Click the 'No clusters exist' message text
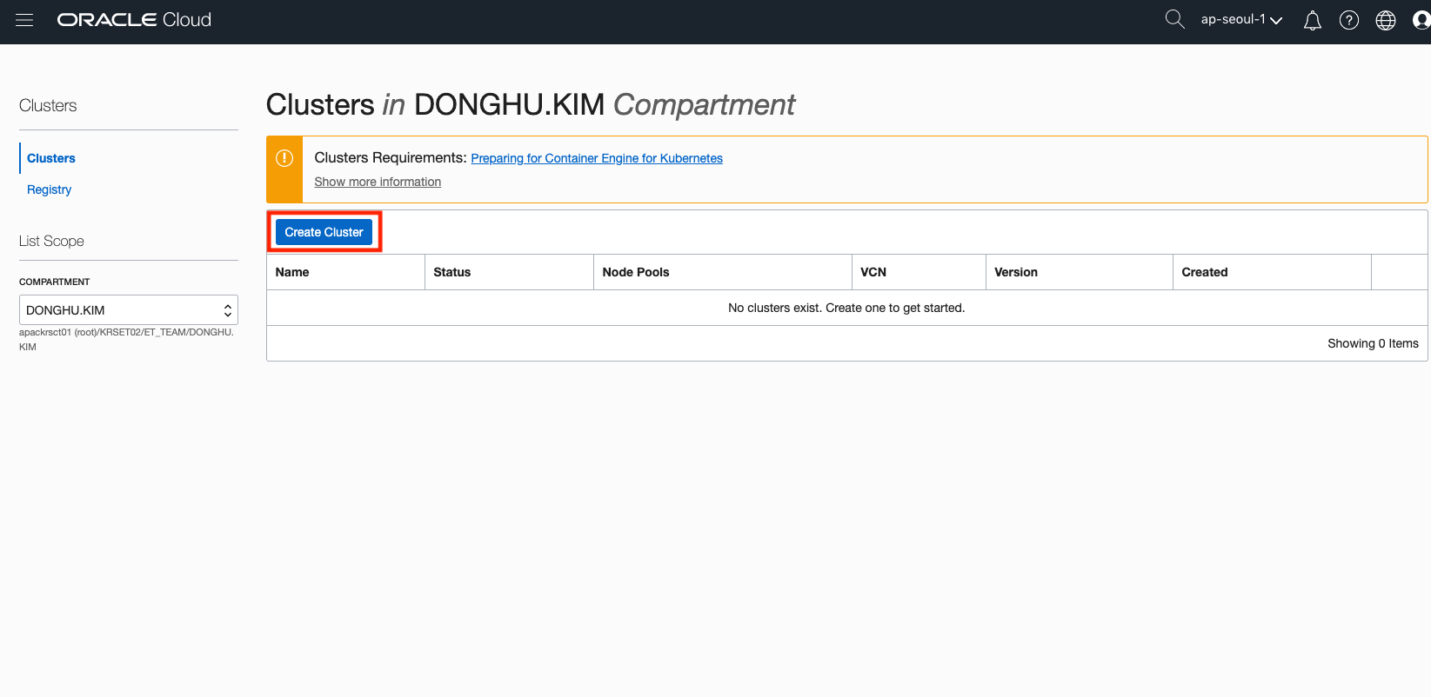The height and width of the screenshot is (697, 1431). point(846,308)
